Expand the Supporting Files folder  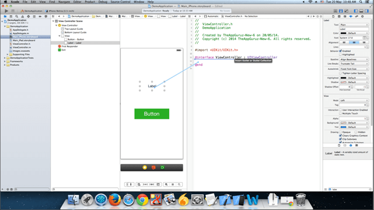click(8, 54)
